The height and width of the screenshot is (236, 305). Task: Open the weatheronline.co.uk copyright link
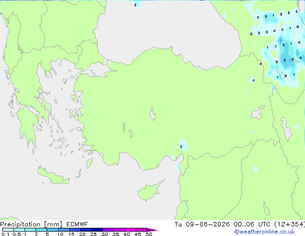265,232
